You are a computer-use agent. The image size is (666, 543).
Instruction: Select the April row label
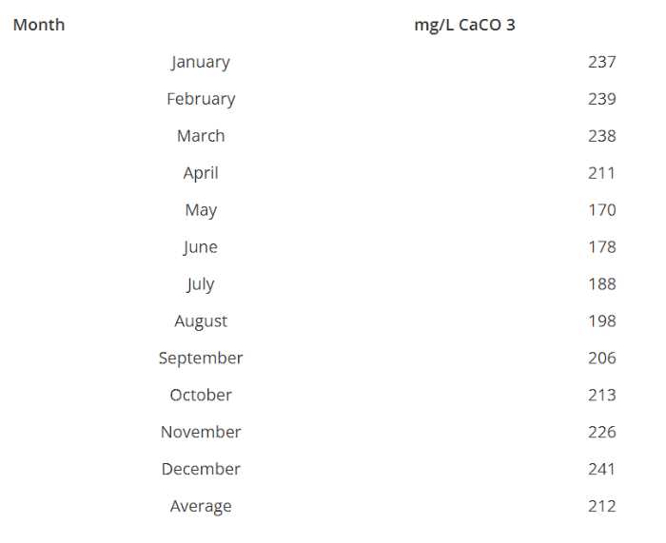pos(201,173)
